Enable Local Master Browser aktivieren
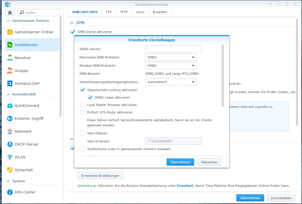302x204 pixels. (82, 105)
